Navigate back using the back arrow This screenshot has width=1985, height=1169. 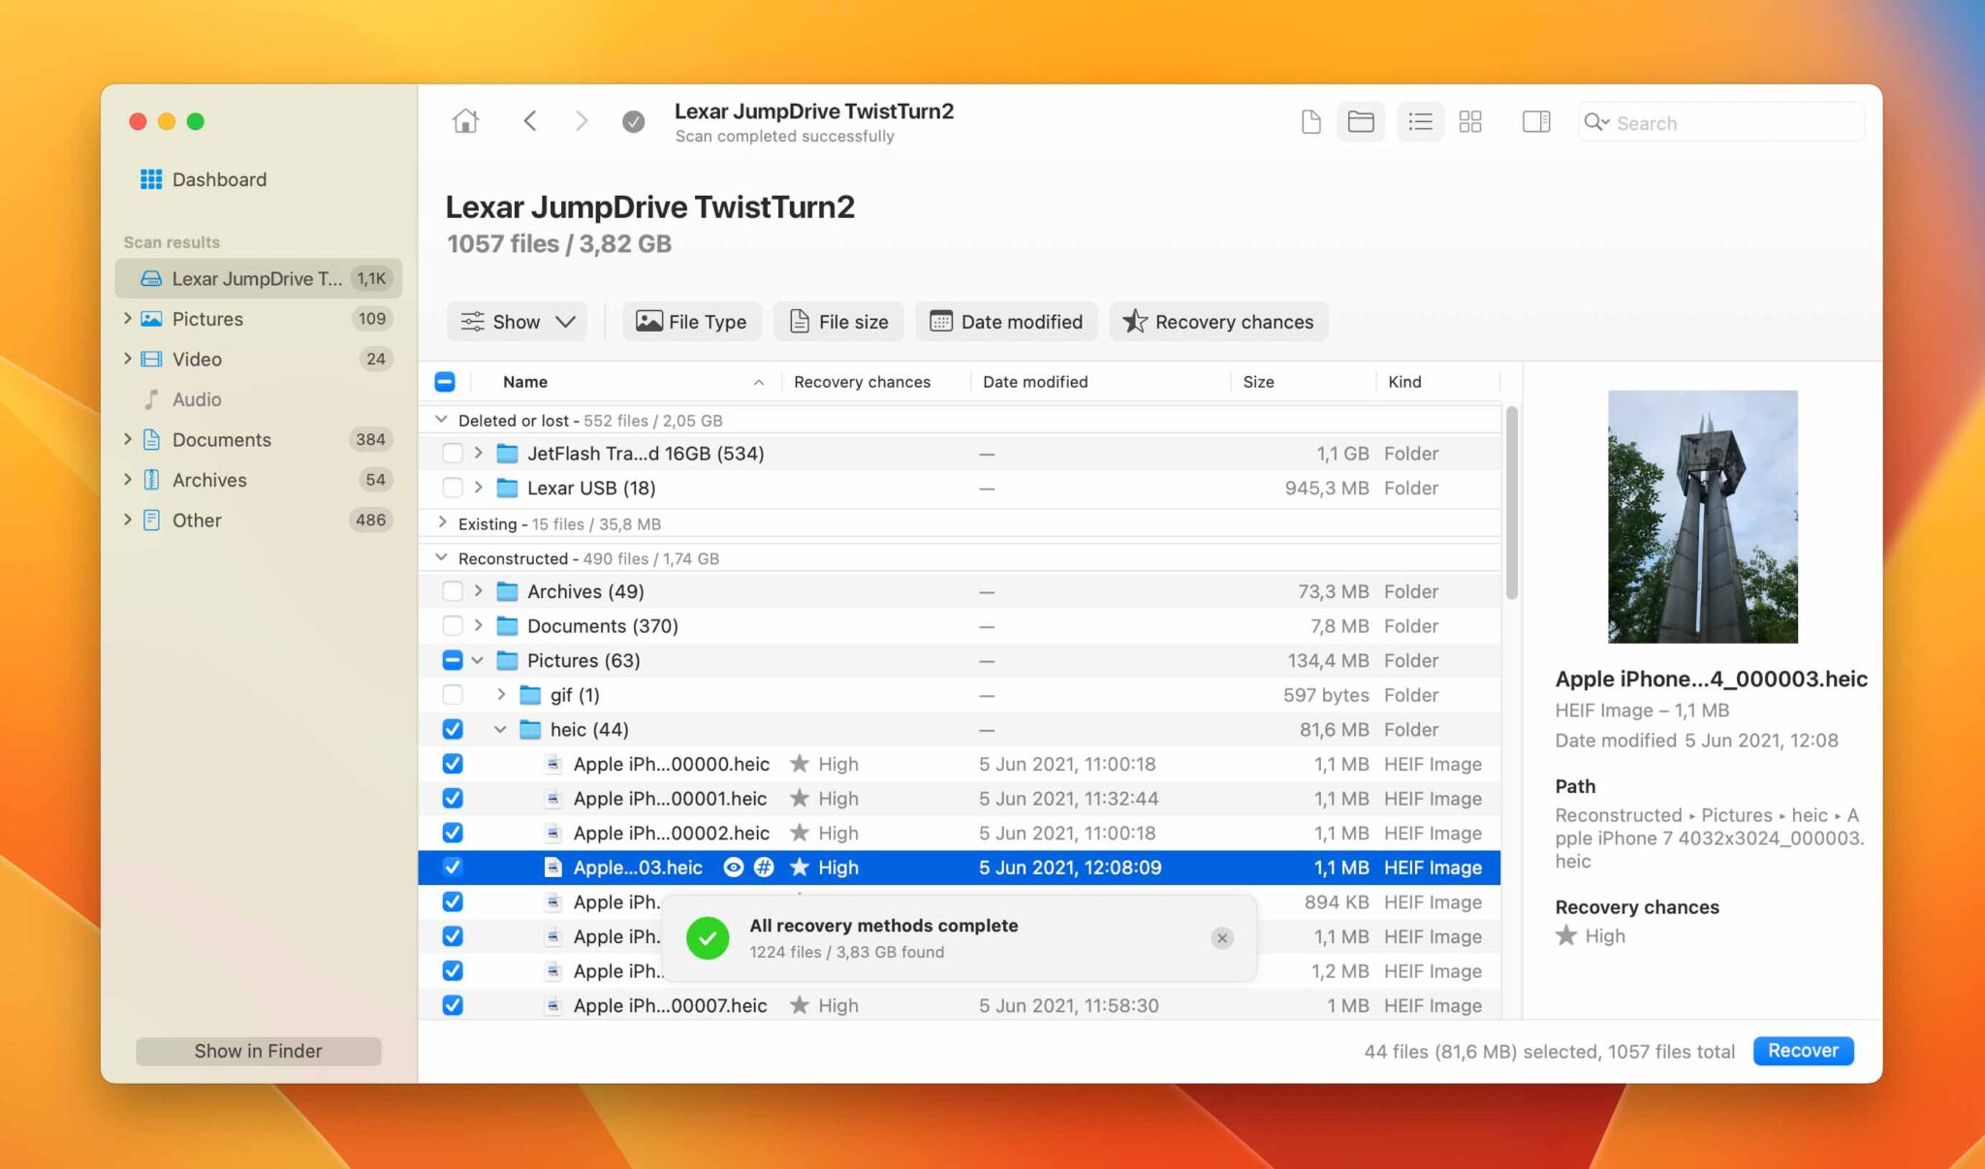click(x=531, y=120)
